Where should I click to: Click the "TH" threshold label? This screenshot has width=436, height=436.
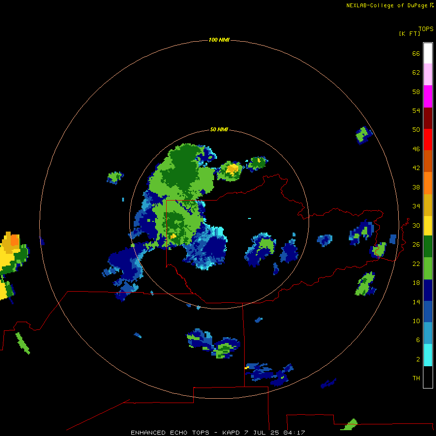(x=416, y=378)
